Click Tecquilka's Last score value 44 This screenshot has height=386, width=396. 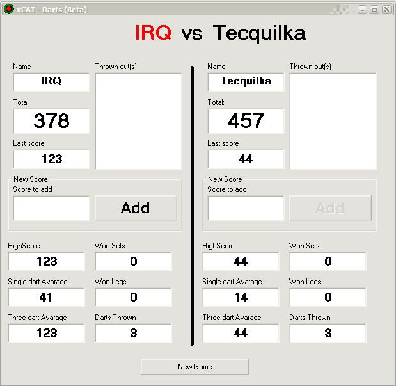(x=246, y=159)
